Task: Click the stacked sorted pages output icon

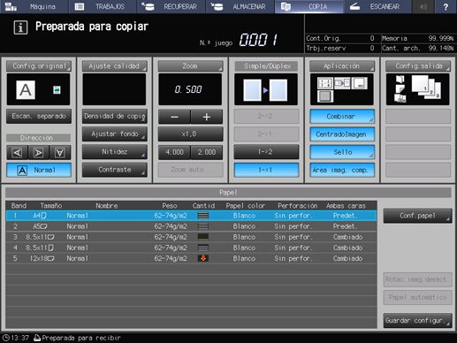Action: point(426,87)
